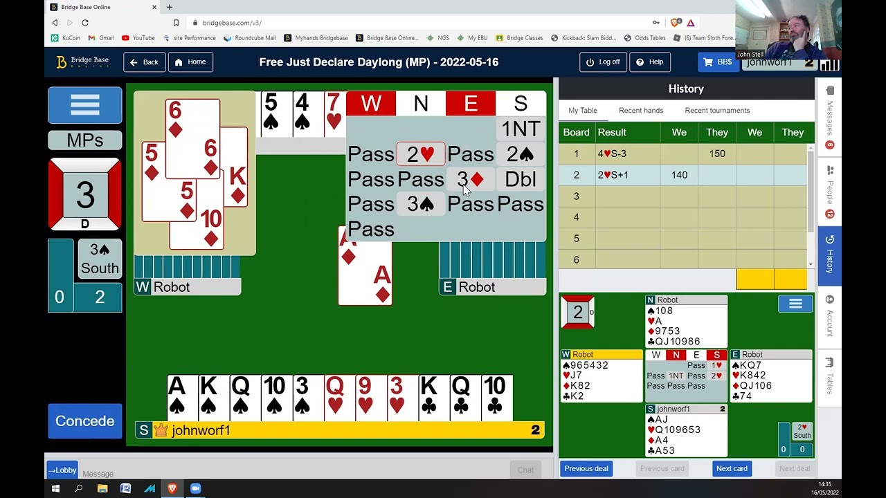Reload the browser page
886x498 pixels.
click(85, 23)
